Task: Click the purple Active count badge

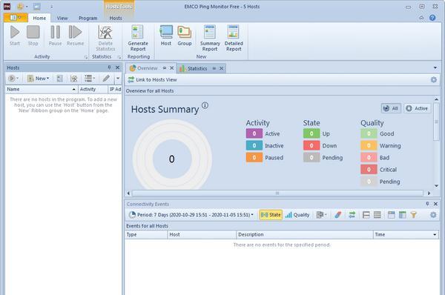Action: (254, 133)
